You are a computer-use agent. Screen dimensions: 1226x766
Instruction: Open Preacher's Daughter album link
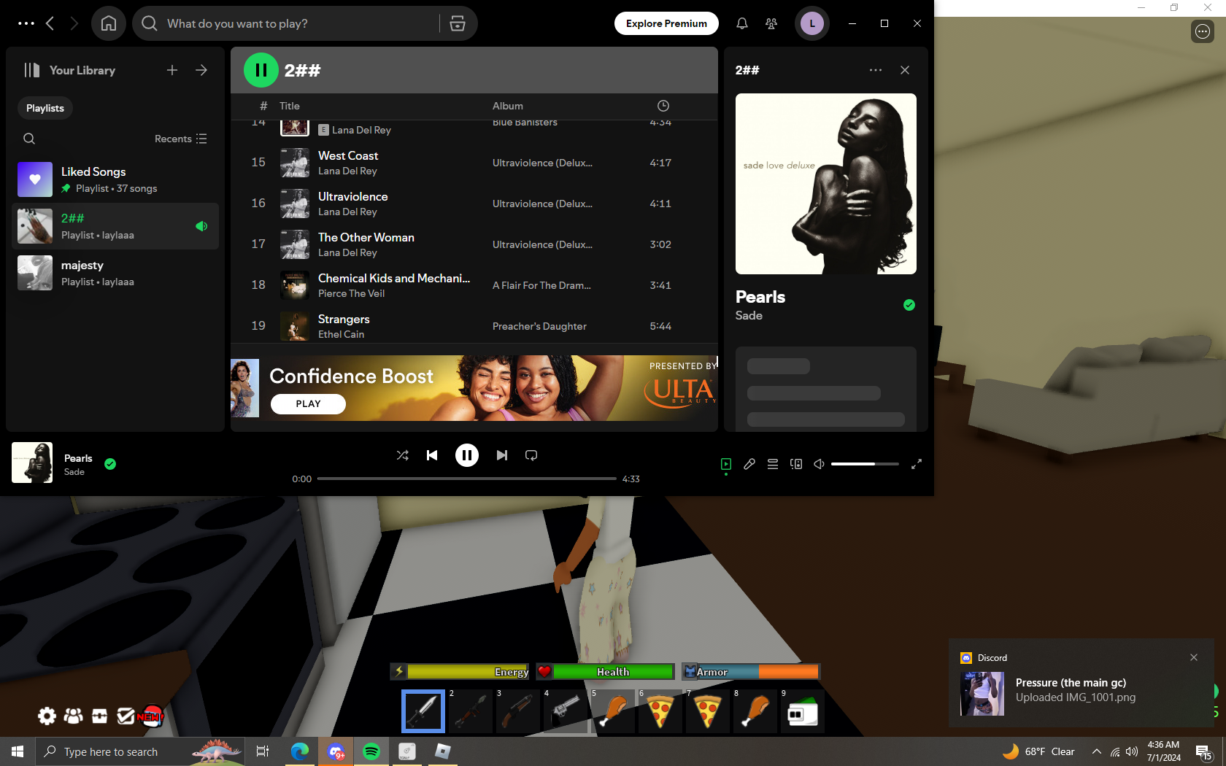click(539, 326)
